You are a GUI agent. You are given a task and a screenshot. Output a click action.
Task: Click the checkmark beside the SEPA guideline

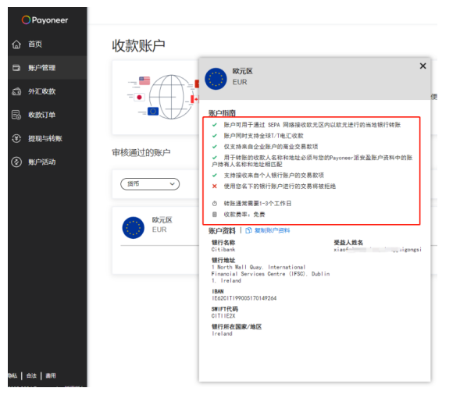point(215,125)
